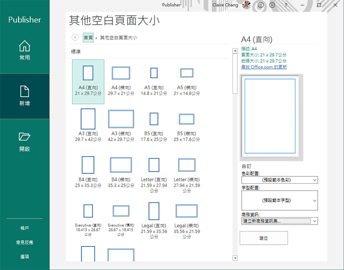Go back with the round arrow button
Viewport: 344px width, 270px height.
[75, 37]
